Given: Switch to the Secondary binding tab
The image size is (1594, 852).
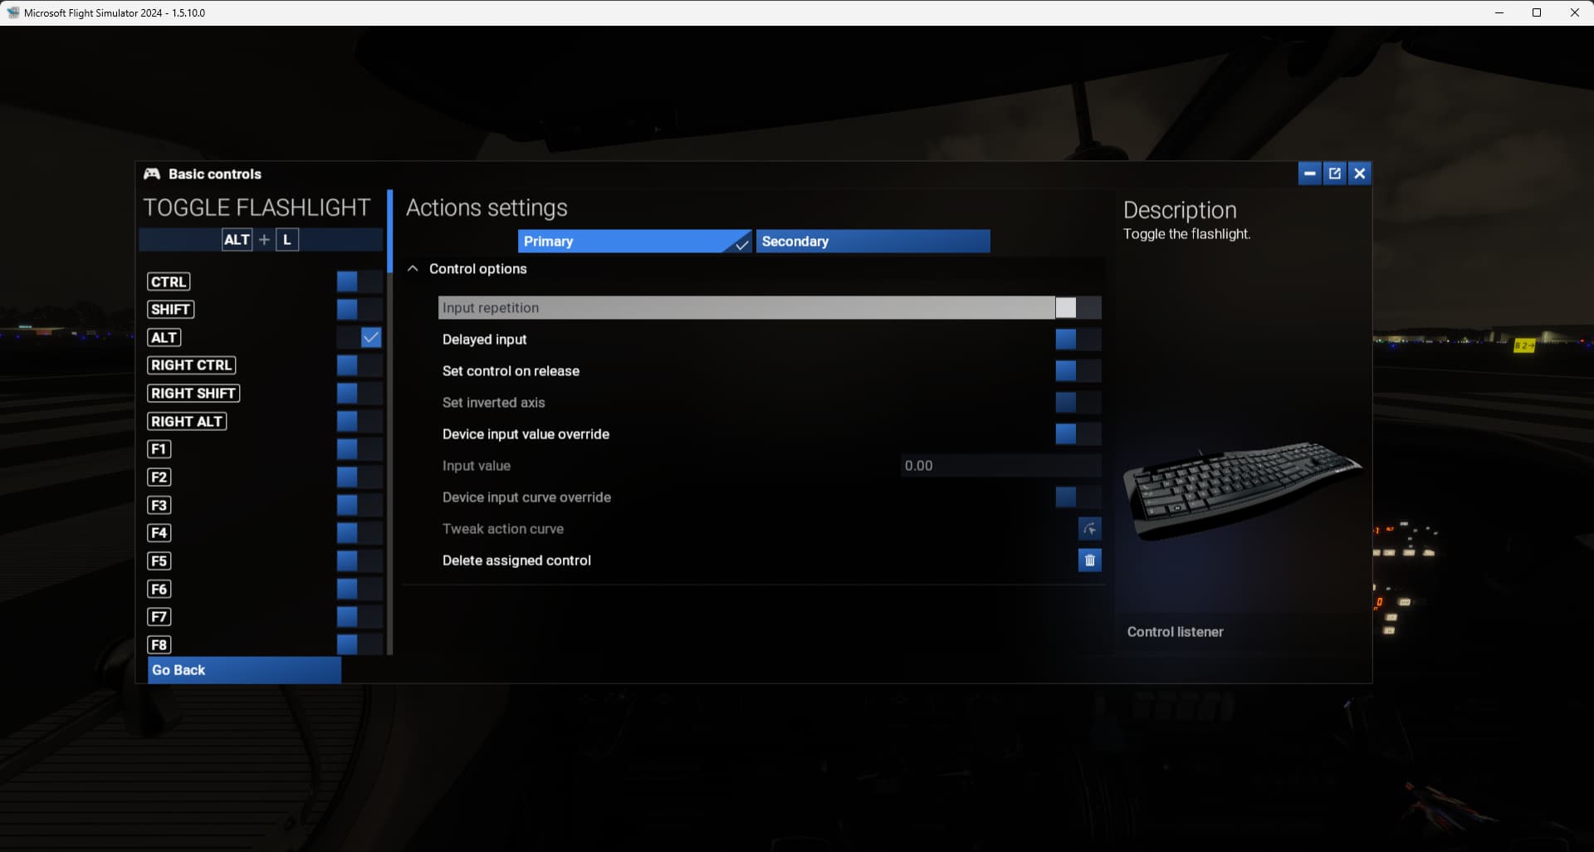Looking at the screenshot, I should pos(873,242).
